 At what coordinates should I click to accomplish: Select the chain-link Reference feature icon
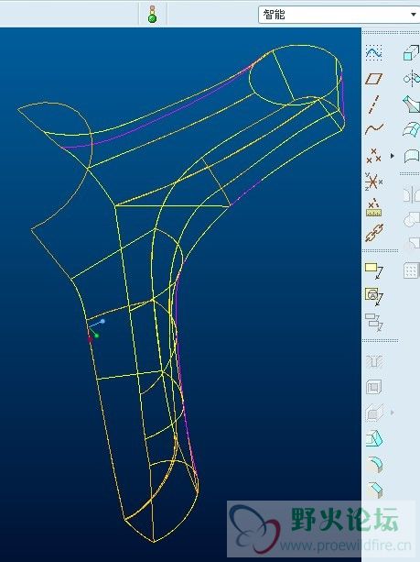pos(374,233)
